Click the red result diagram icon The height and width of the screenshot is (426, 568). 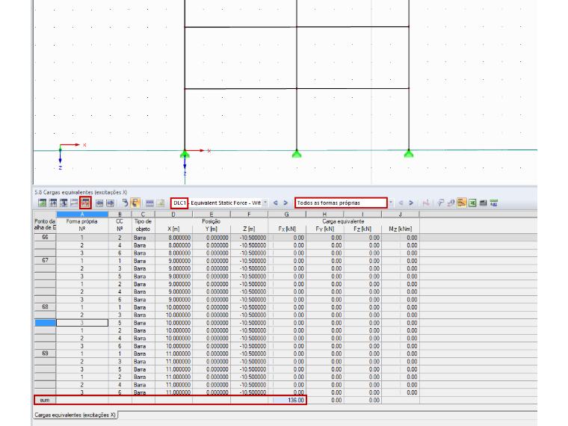point(426,203)
